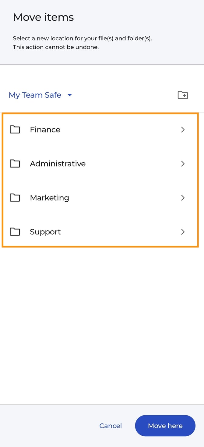Select the Marketing folder row
Image resolution: width=204 pixels, height=447 pixels.
click(91, 198)
